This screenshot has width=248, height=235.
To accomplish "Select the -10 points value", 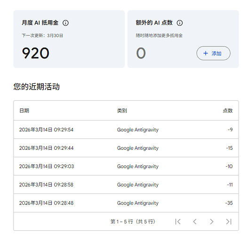I will tap(229, 167).
